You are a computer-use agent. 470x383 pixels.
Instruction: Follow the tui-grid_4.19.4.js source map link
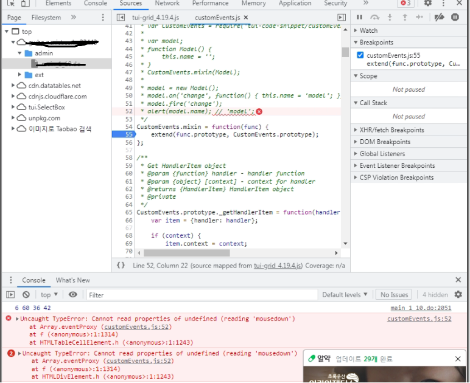click(x=278, y=266)
